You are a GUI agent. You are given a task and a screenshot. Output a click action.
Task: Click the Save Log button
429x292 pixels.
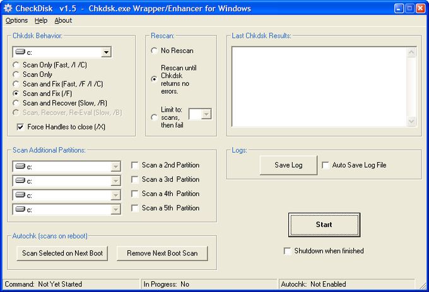(x=288, y=165)
